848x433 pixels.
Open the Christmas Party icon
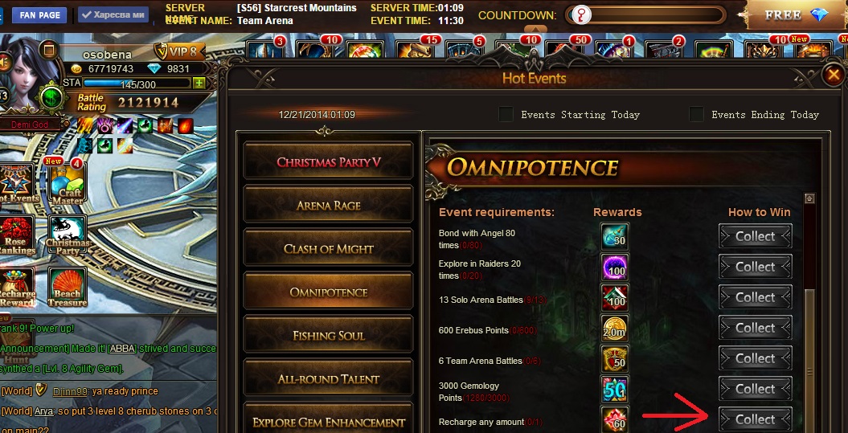tap(68, 236)
